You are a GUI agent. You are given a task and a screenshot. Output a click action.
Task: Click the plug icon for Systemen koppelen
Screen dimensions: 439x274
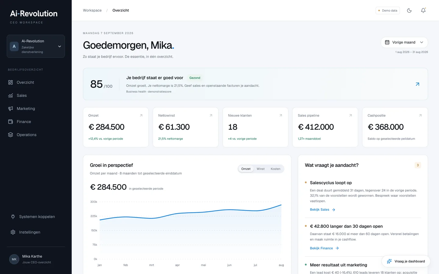pyautogui.click(x=13, y=217)
